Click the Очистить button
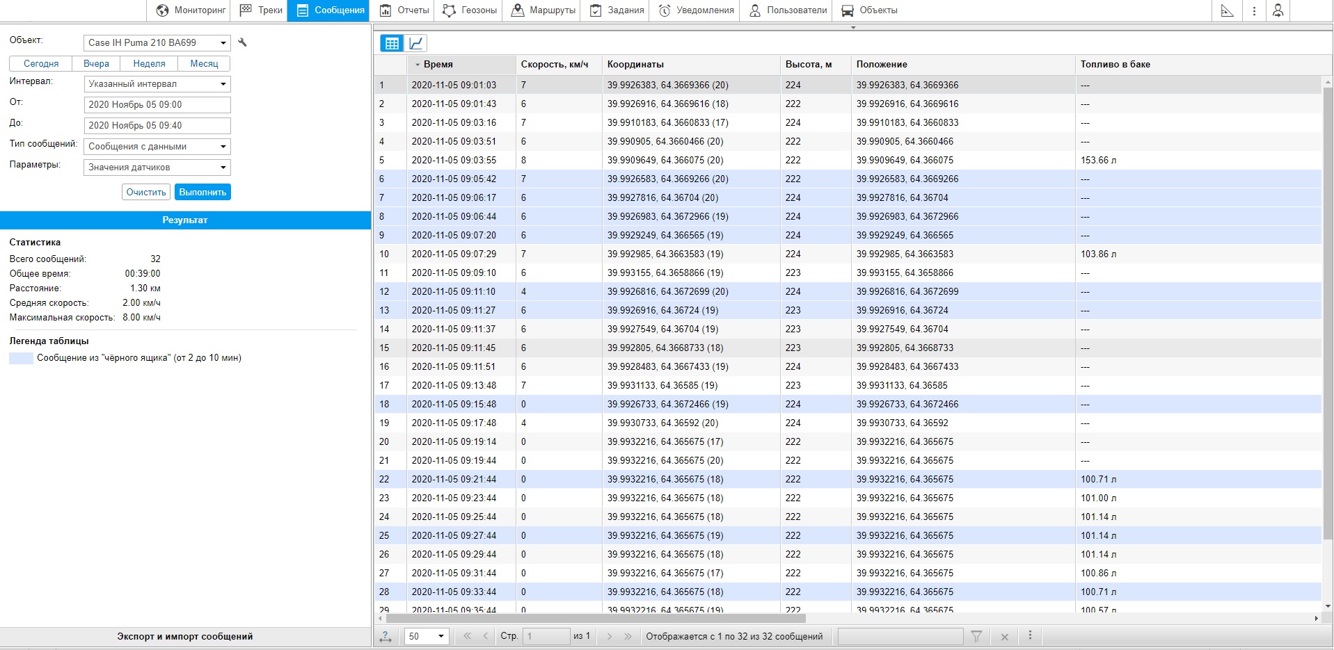 (146, 192)
